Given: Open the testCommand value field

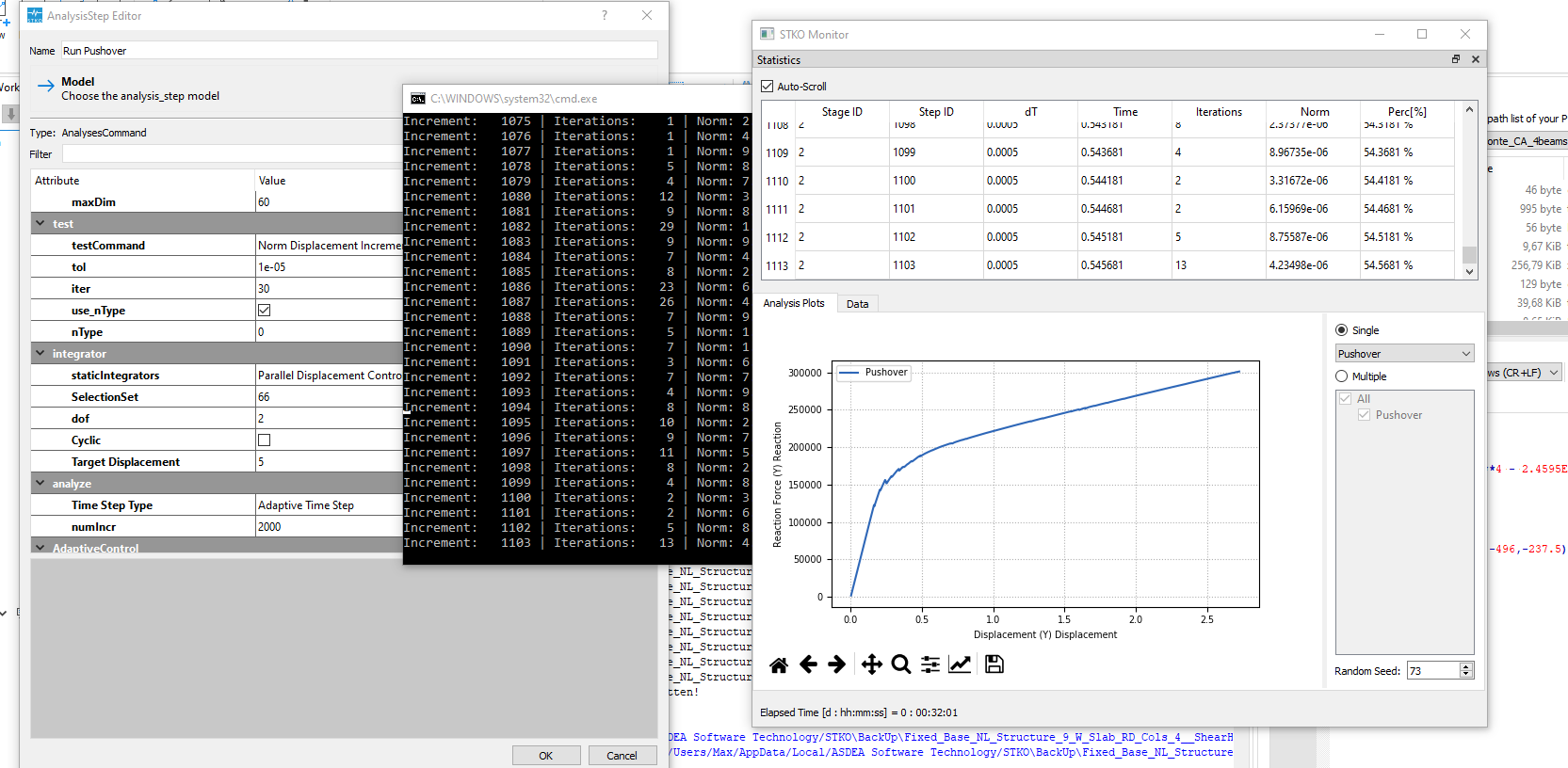Looking at the screenshot, I should 329,246.
